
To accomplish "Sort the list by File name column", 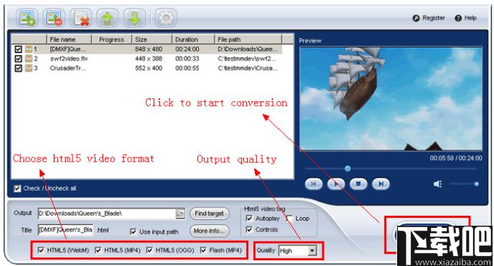I will click(69, 40).
